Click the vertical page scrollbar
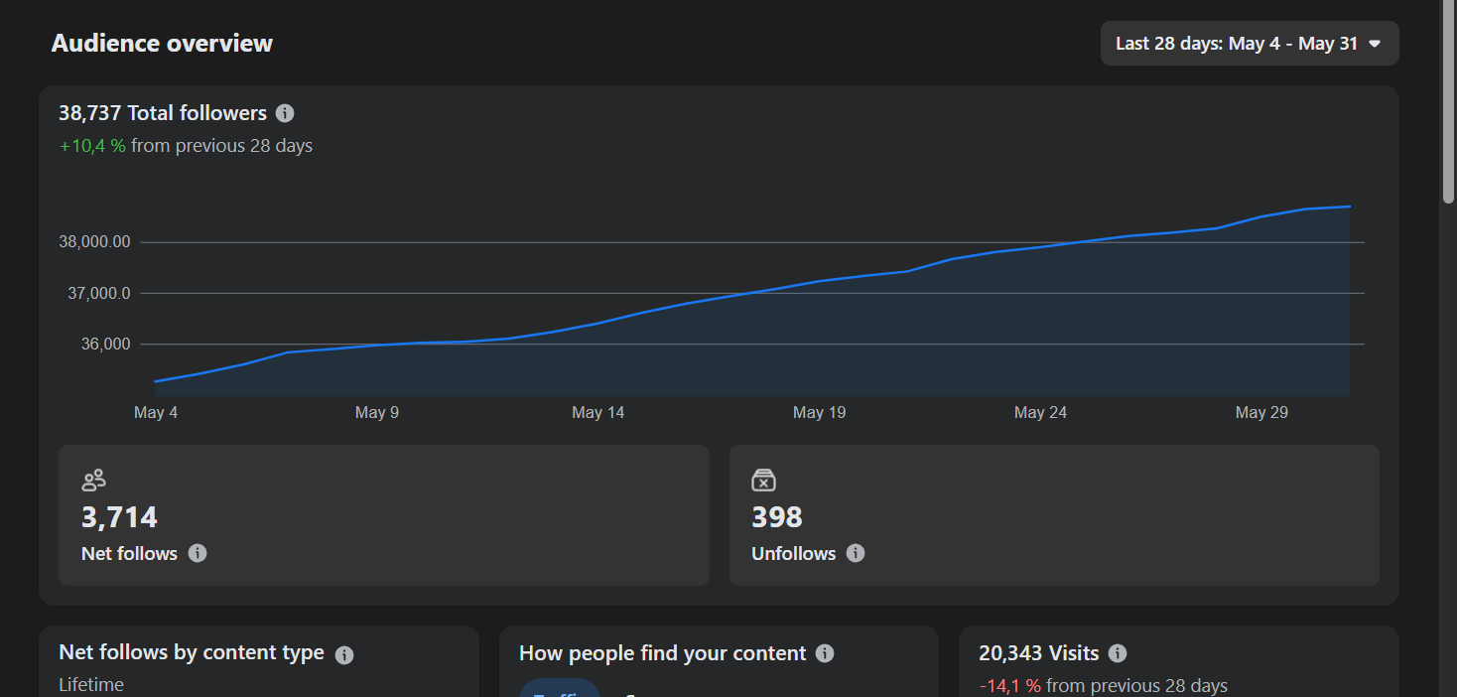The width and height of the screenshot is (1457, 697). 1448,99
